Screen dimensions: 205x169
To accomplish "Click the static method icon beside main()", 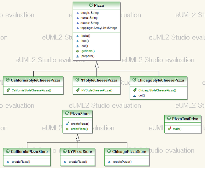I will point(169,129).
